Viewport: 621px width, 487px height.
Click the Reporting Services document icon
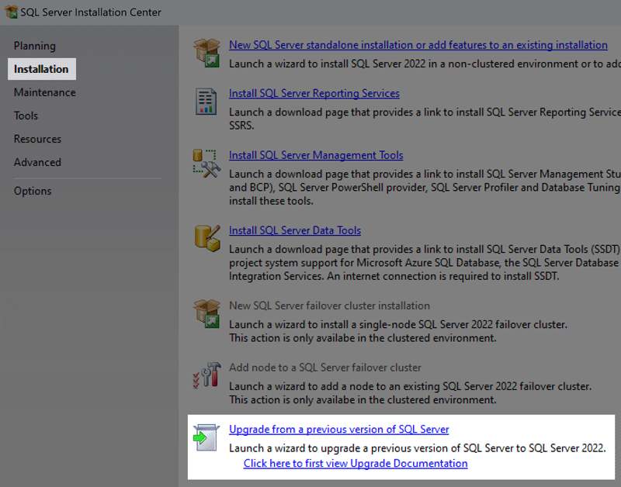click(x=206, y=102)
